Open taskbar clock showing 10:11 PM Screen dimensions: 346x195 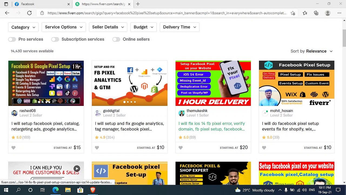click(325, 190)
